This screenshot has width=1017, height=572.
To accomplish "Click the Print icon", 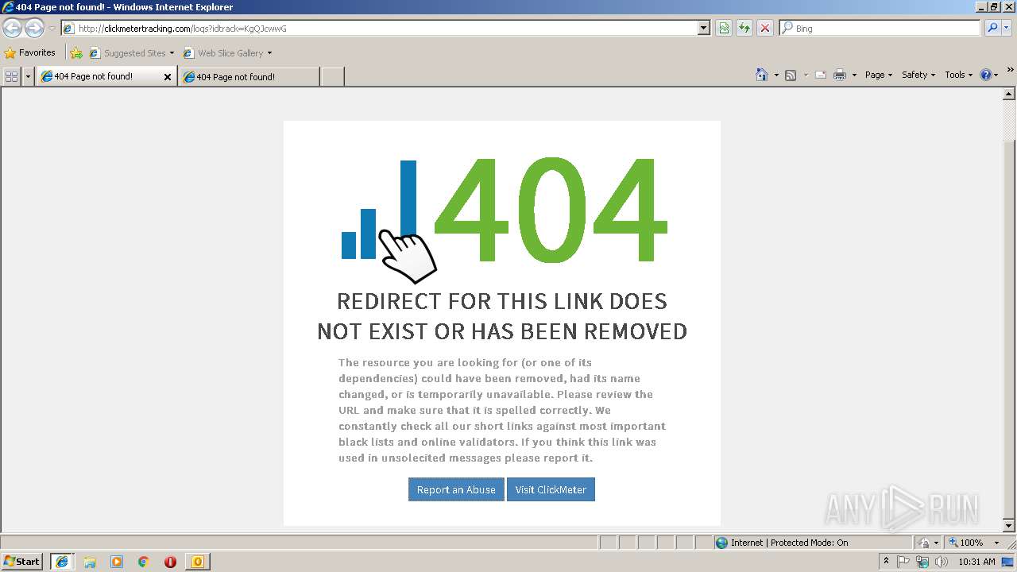I will click(x=840, y=75).
